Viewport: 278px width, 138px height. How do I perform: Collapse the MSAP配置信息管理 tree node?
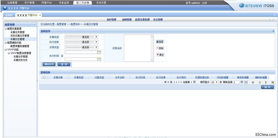[x=9, y=53]
